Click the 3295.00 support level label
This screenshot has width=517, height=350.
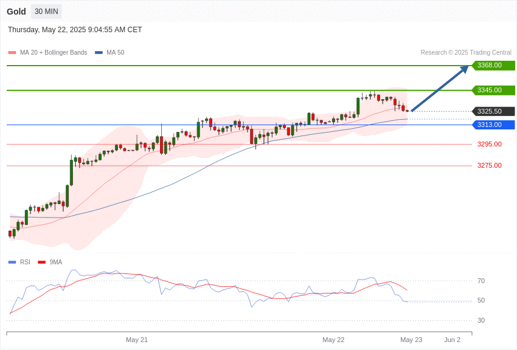pyautogui.click(x=489, y=144)
